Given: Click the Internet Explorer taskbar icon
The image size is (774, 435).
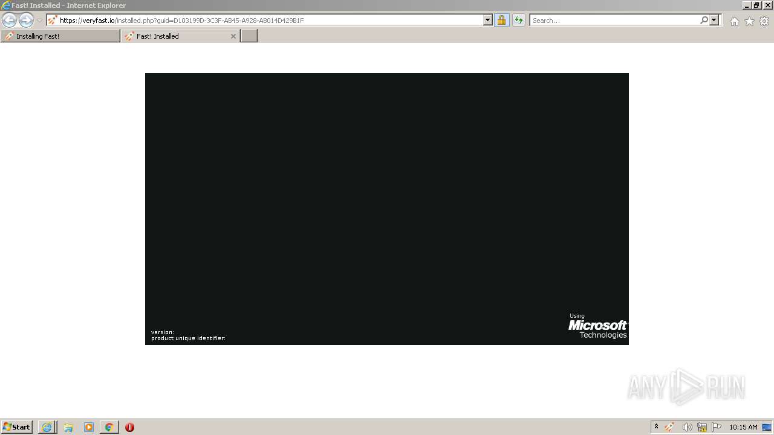Looking at the screenshot, I should click(x=47, y=427).
